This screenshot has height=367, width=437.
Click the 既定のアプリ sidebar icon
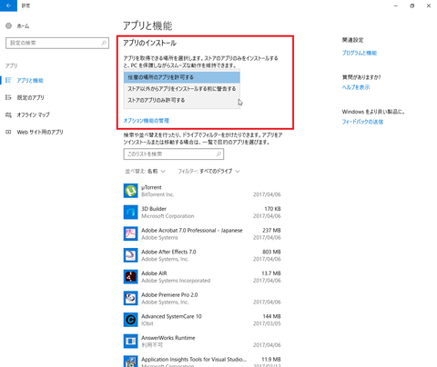click(8, 97)
